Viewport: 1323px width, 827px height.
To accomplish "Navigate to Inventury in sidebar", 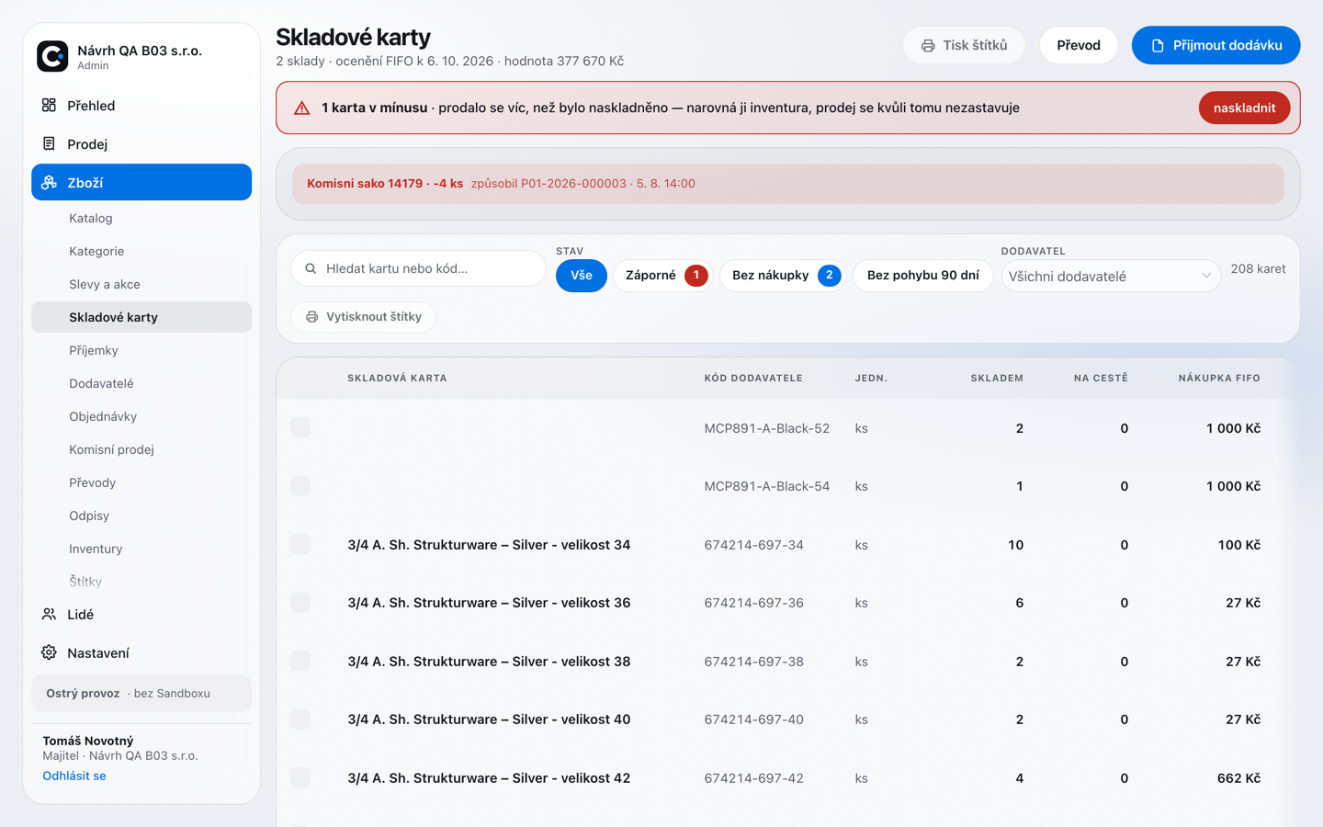I will point(141,549).
